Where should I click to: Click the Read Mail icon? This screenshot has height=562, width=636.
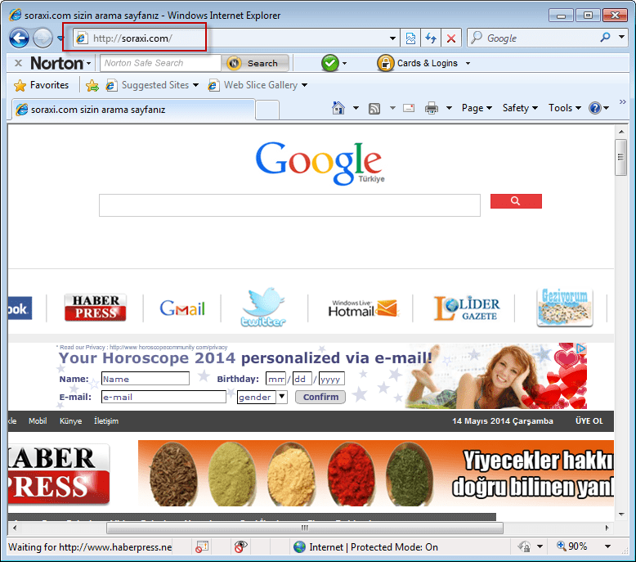pyautogui.click(x=409, y=108)
